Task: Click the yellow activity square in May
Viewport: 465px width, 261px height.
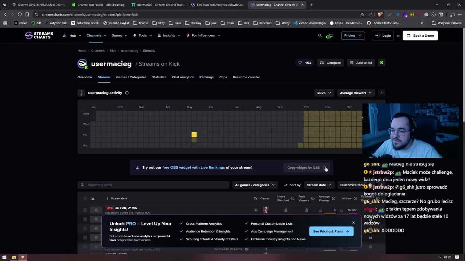Action: 194,135
